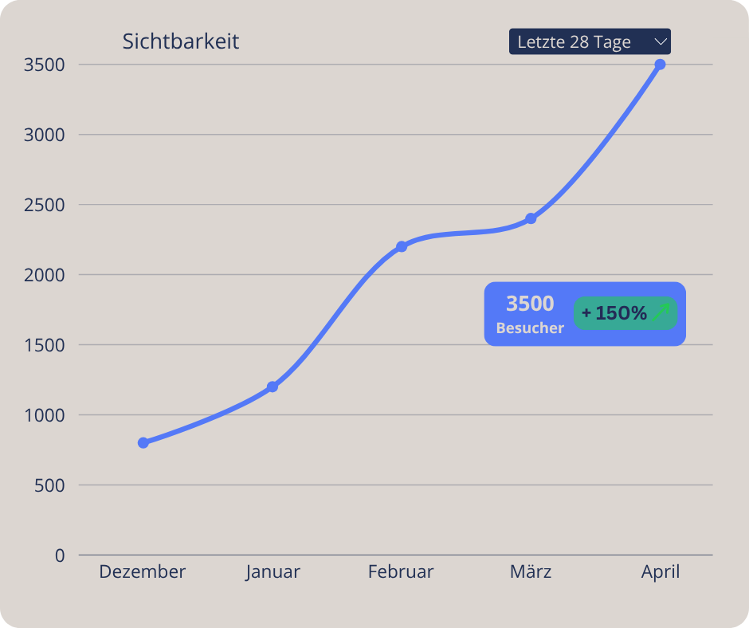This screenshot has width=749, height=628.
Task: Select the Februar data point
Action: tap(402, 247)
